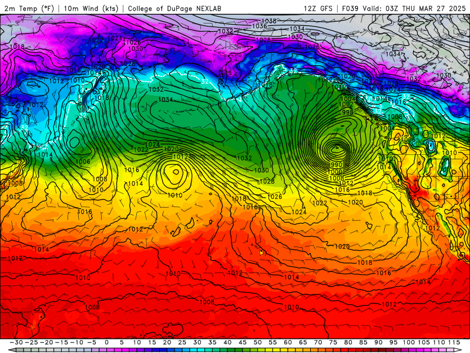Click the -25 value on temperature scale
The width and height of the screenshot is (470, 353).
coord(31,342)
